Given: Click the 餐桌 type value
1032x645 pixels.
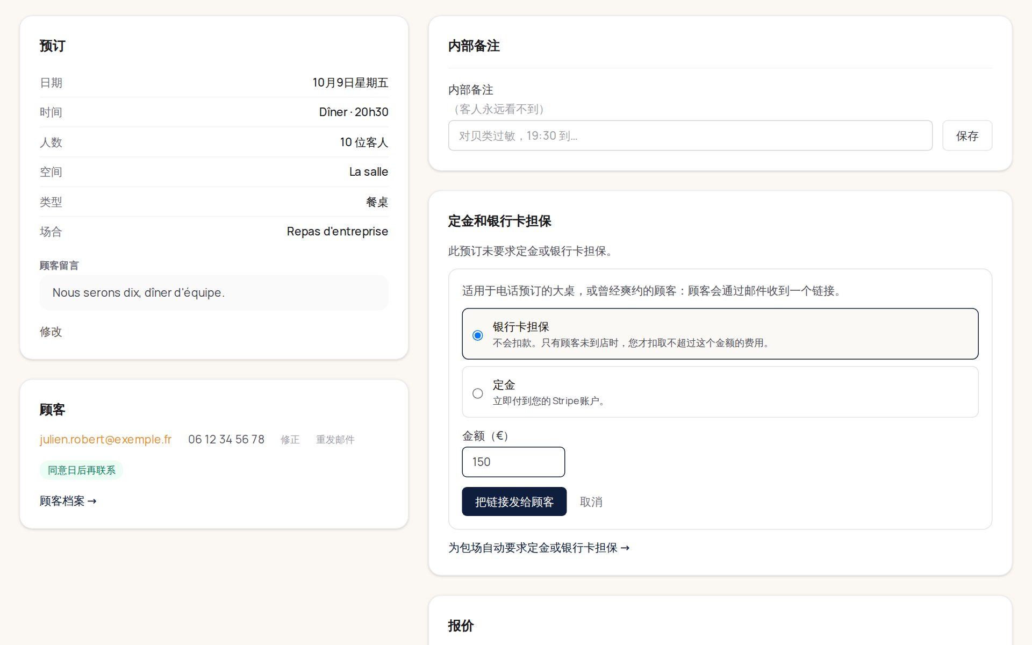Looking at the screenshot, I should [377, 202].
